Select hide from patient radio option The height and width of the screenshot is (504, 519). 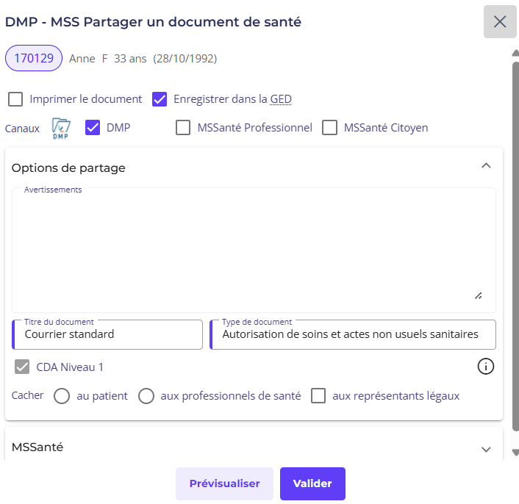[x=62, y=396]
